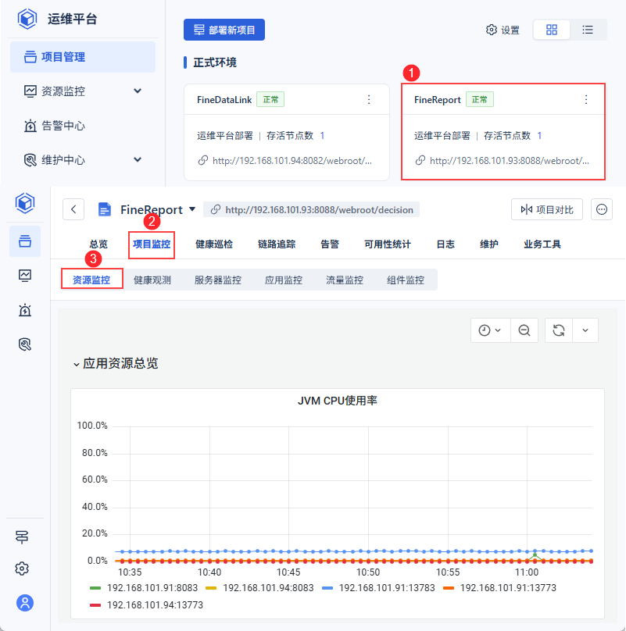
Task: Click the back arrow button
Action: point(73,209)
